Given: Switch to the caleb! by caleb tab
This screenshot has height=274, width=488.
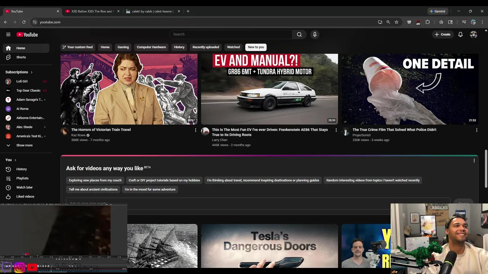Looking at the screenshot, I should point(152,11).
